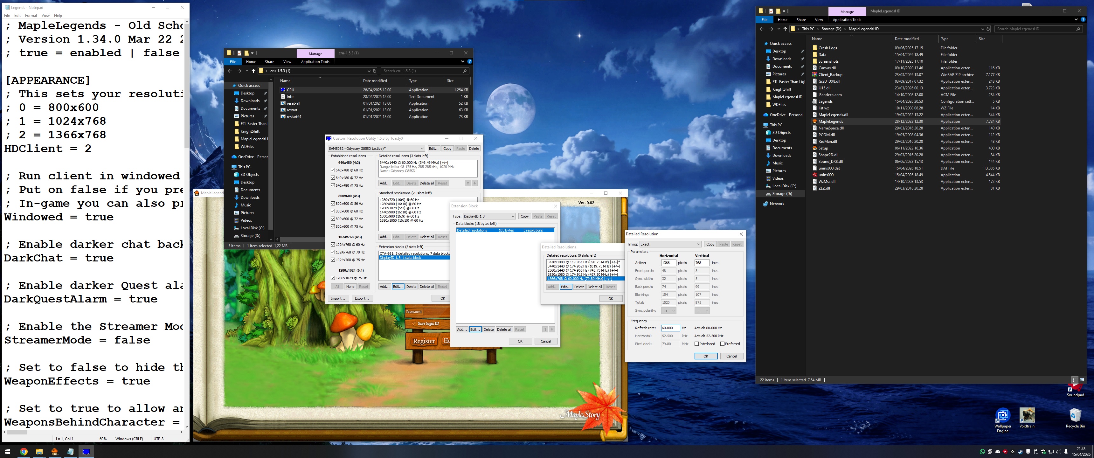Select the Soundpad desktop icon
This screenshot has height=458, width=1094.
click(x=1075, y=390)
